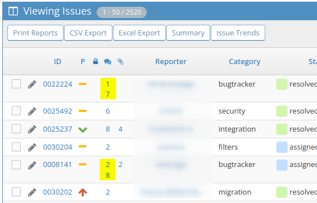
Task: Export issues with CSV Export
Action: click(88, 33)
